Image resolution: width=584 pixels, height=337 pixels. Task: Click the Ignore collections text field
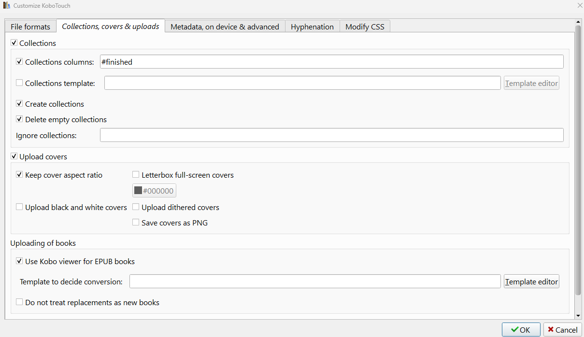331,135
